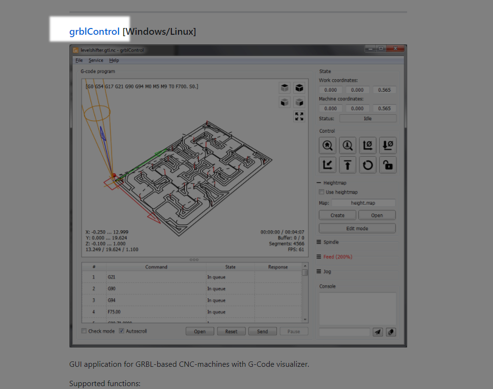Select the G21 command row cell

tap(156, 277)
